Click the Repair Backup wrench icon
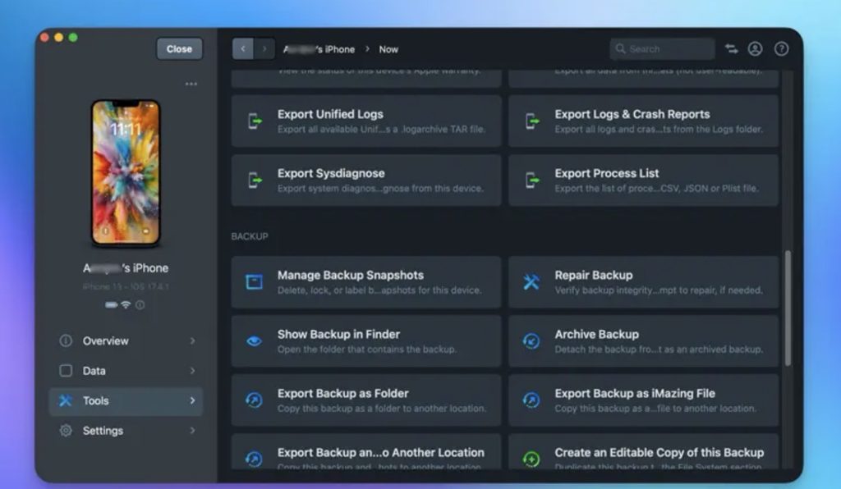The height and width of the screenshot is (489, 841). (x=531, y=282)
